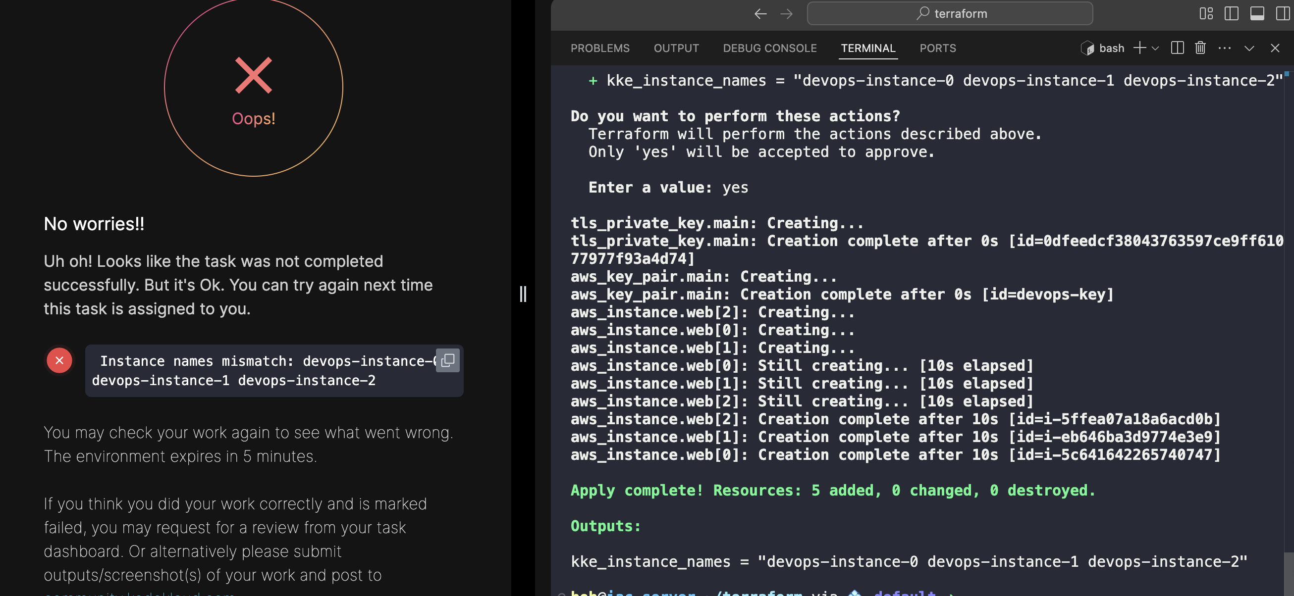Open the PORTS tab

click(x=937, y=48)
